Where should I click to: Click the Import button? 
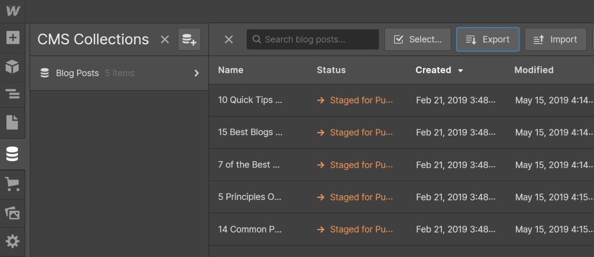click(555, 39)
